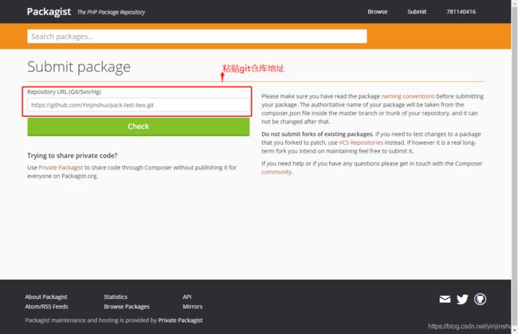
Task: Open the GitHub icon in footer
Action: [x=480, y=299]
